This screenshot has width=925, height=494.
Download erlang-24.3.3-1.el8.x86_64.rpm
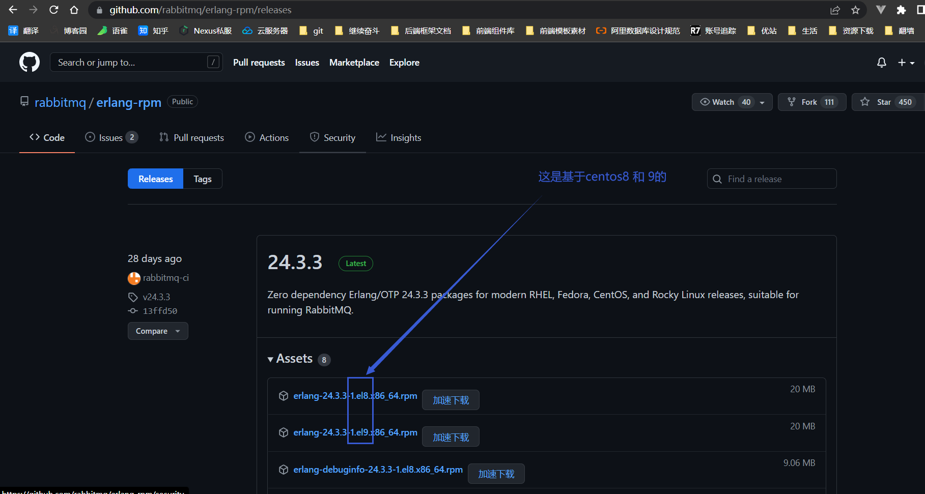tap(355, 396)
